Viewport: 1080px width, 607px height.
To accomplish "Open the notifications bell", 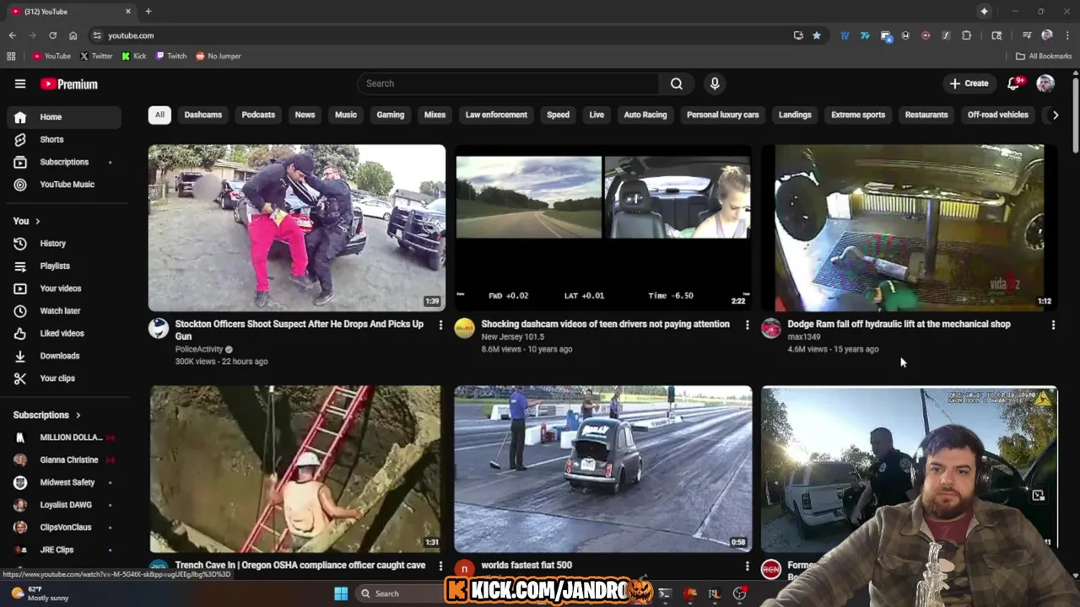I will [1014, 83].
